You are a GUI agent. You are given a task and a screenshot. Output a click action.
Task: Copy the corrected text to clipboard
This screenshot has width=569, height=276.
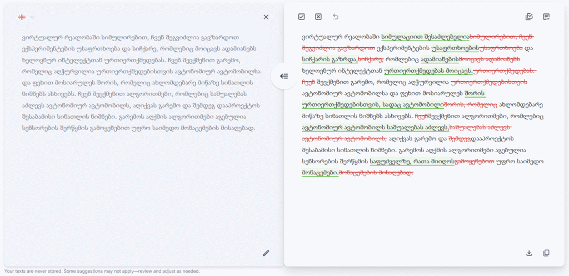(546, 253)
